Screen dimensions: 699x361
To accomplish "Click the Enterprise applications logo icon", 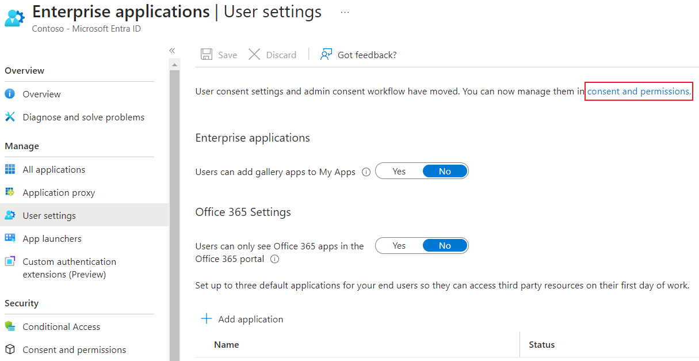I will coord(14,17).
